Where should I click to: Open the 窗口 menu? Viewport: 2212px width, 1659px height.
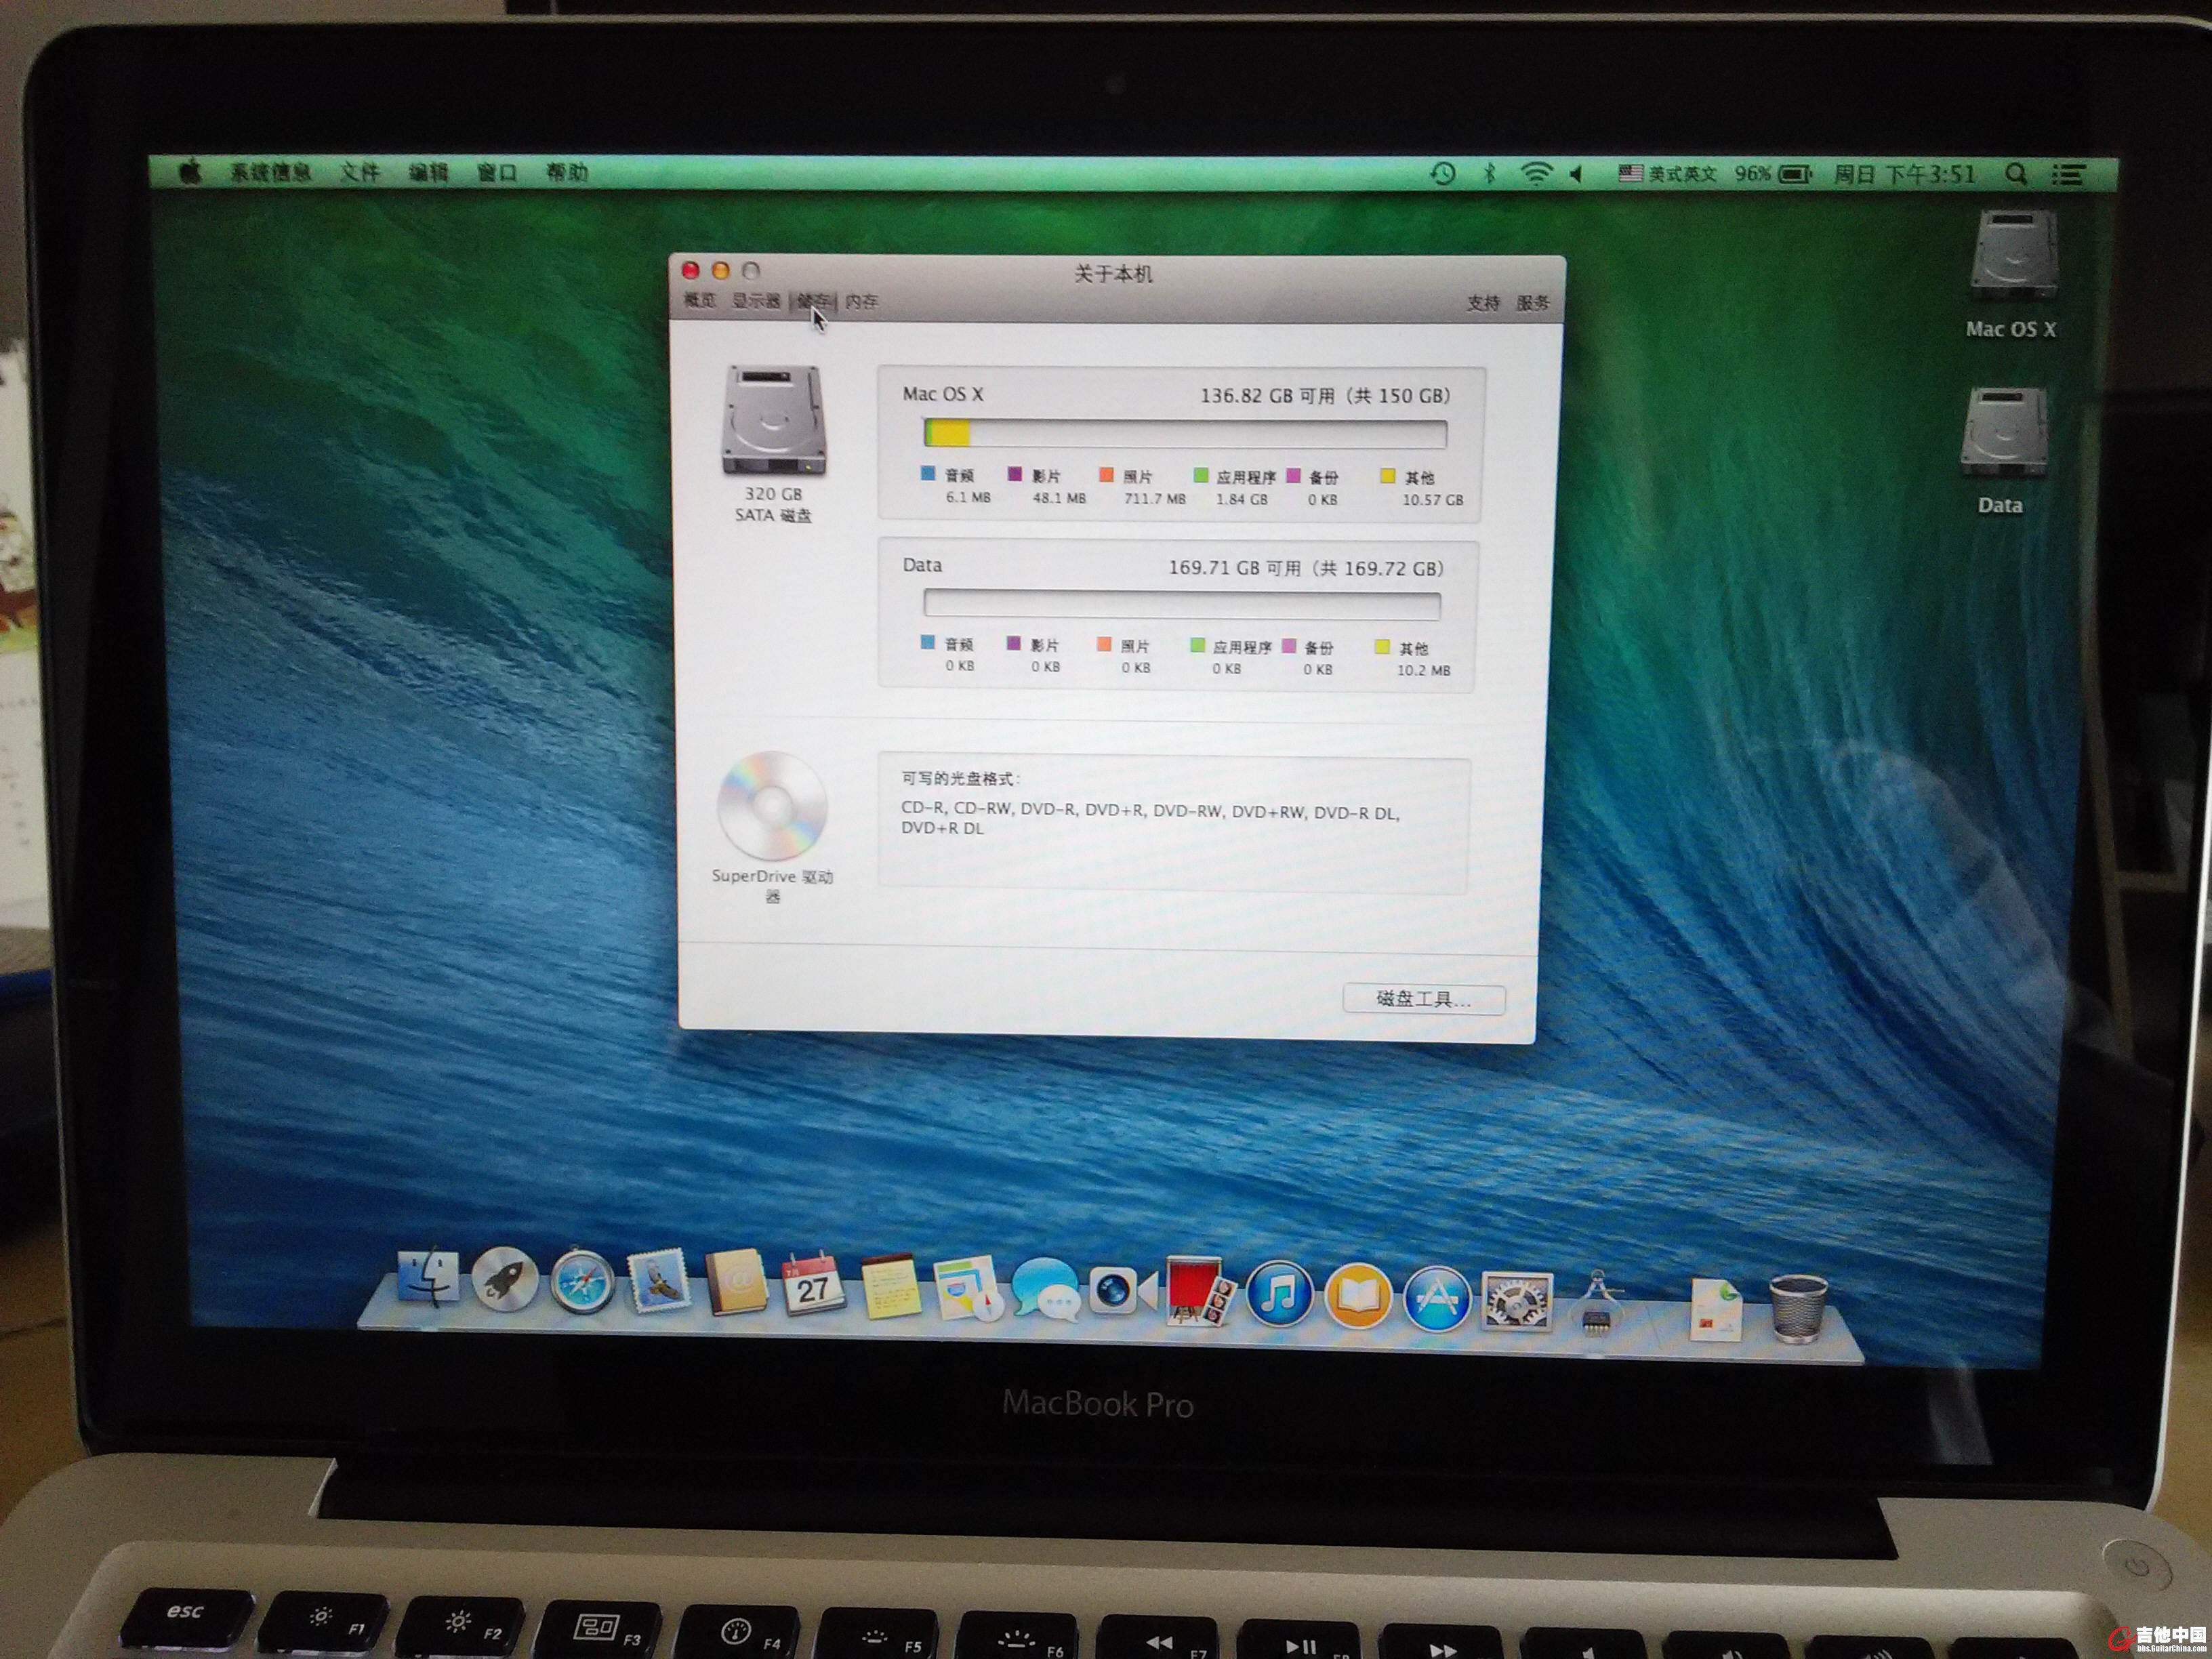coord(497,172)
